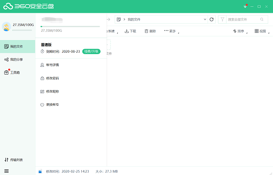Refresh the file list
The width and height of the screenshot is (273, 175).
212,19
